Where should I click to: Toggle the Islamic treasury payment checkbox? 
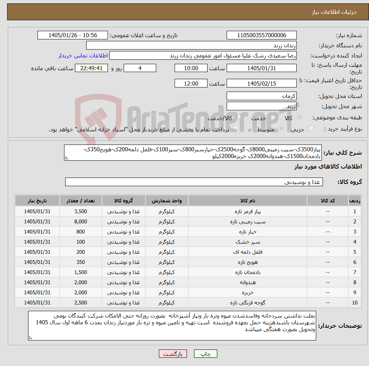coord(235,128)
